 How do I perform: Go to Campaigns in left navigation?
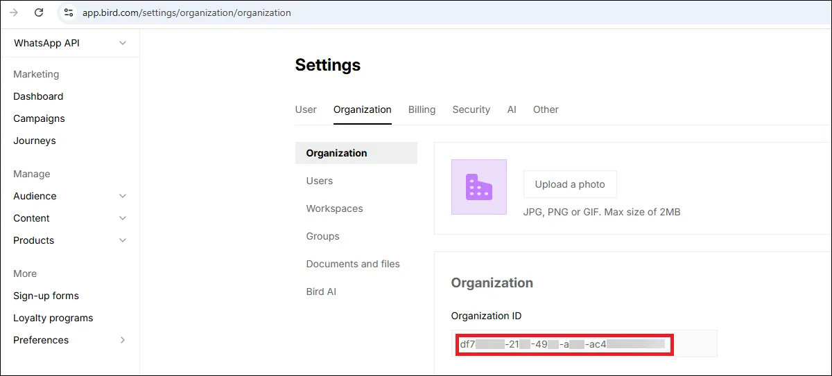coord(39,118)
